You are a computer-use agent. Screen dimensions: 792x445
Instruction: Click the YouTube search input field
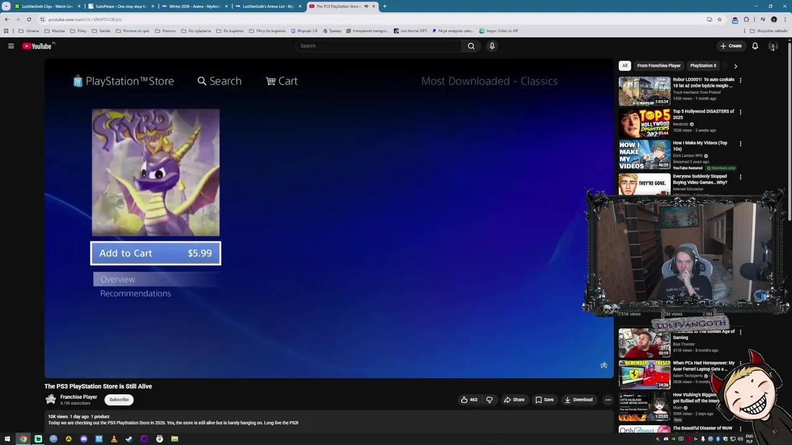click(x=379, y=46)
